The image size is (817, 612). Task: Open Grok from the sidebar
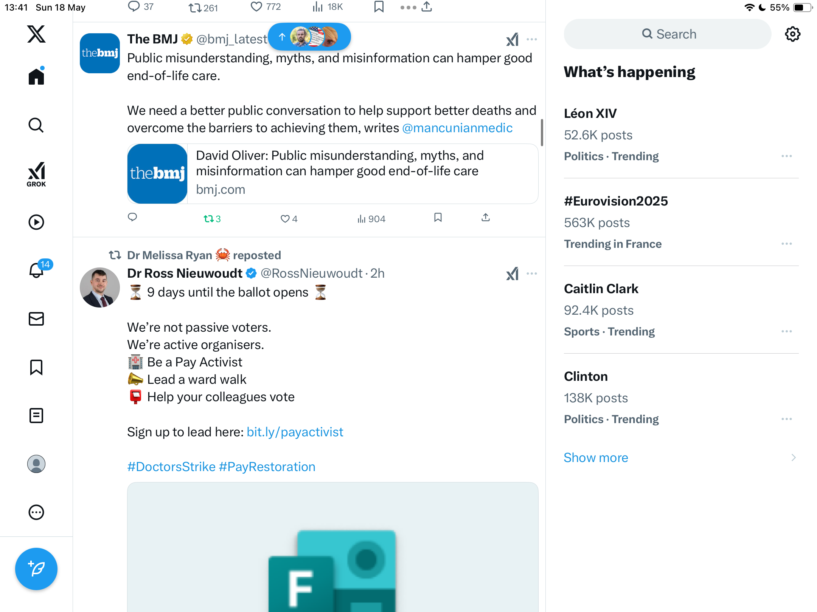point(36,174)
